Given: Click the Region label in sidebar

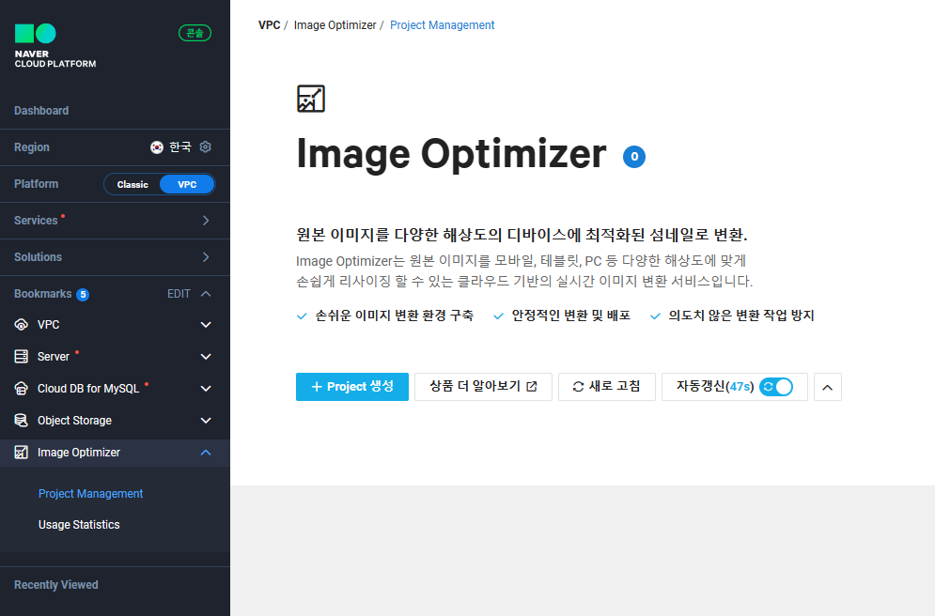Looking at the screenshot, I should click(x=32, y=147).
